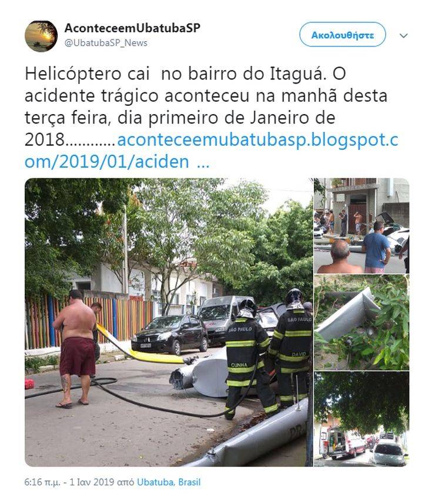The image size is (432, 497).
Task: View the helicopter wreckage in foliage photo
Action: [x=361, y=322]
